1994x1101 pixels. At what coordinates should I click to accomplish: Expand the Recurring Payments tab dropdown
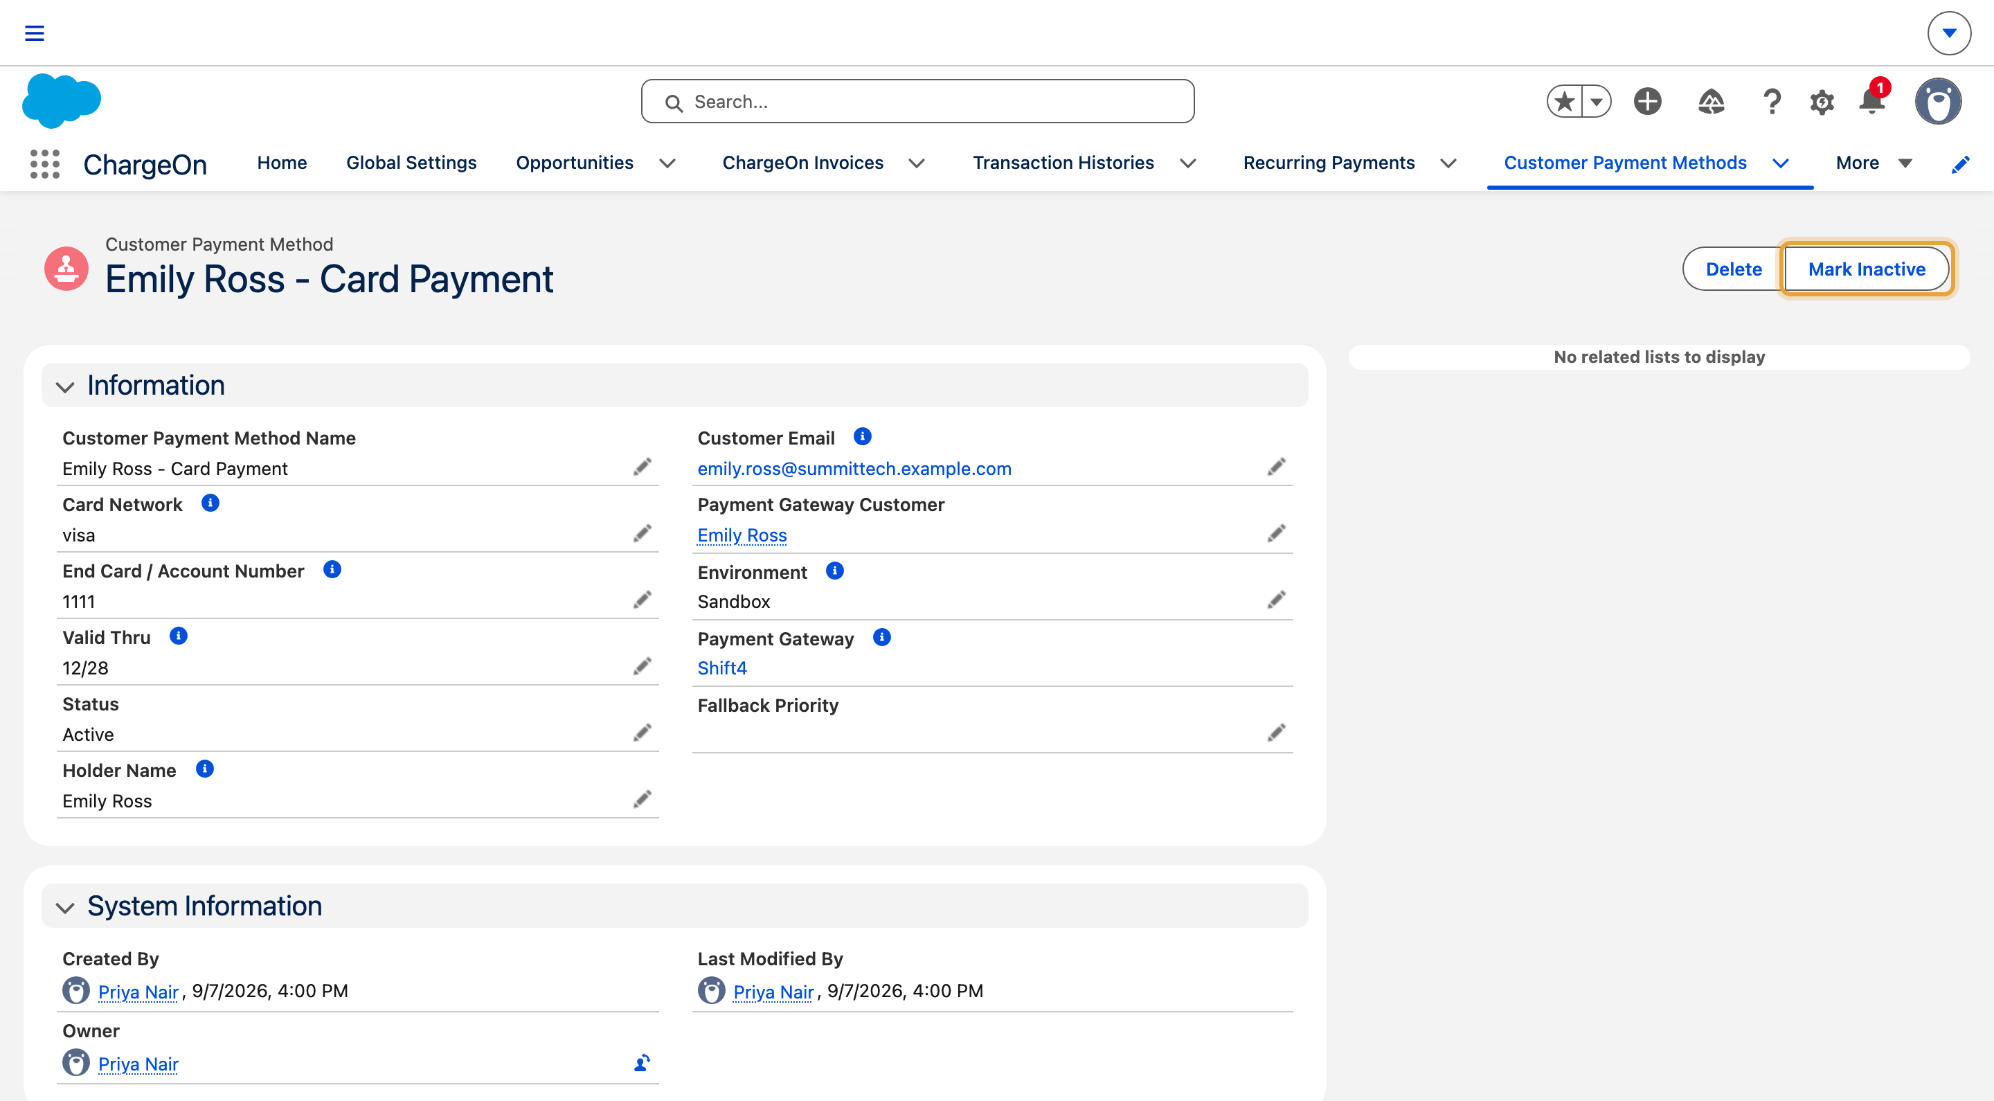(1448, 163)
